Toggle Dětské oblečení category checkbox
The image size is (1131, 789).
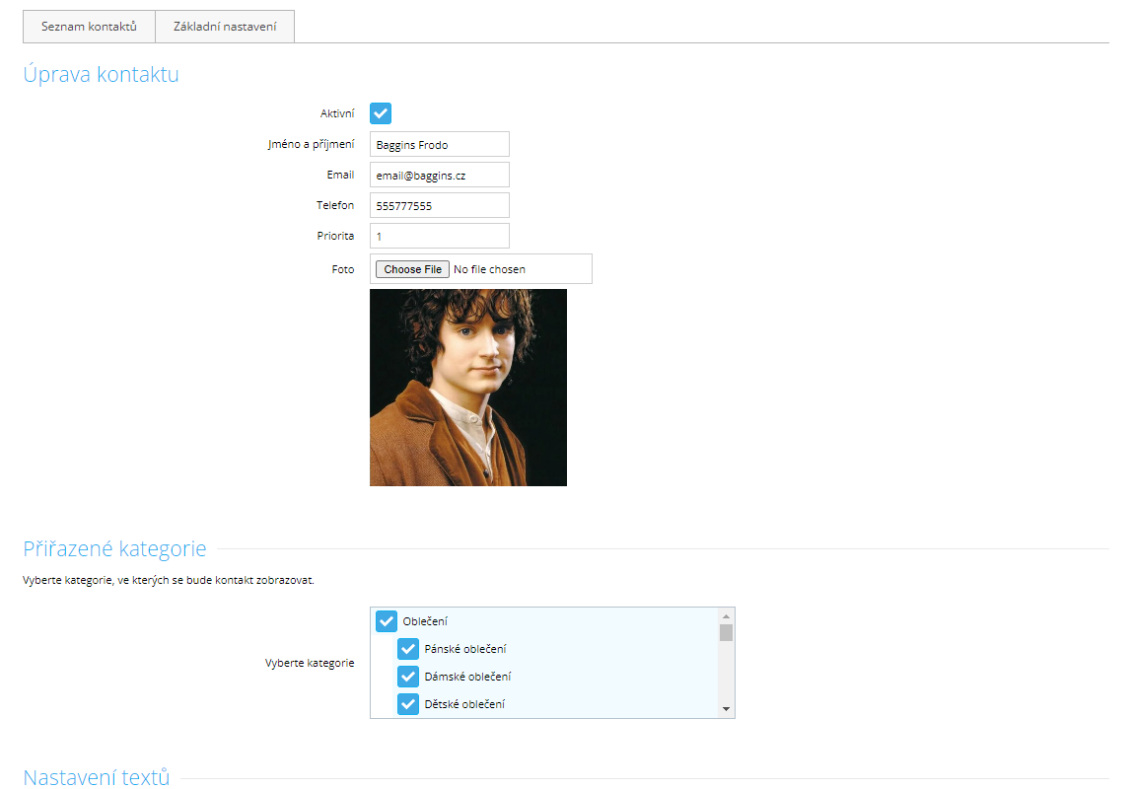click(407, 704)
